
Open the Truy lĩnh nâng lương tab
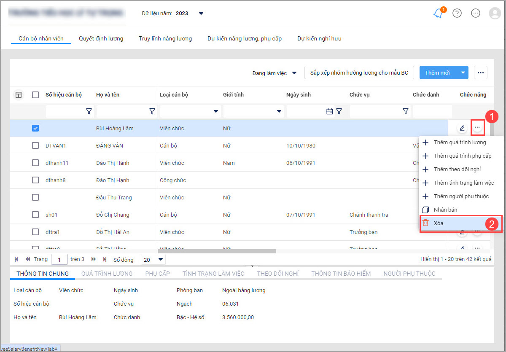(165, 38)
